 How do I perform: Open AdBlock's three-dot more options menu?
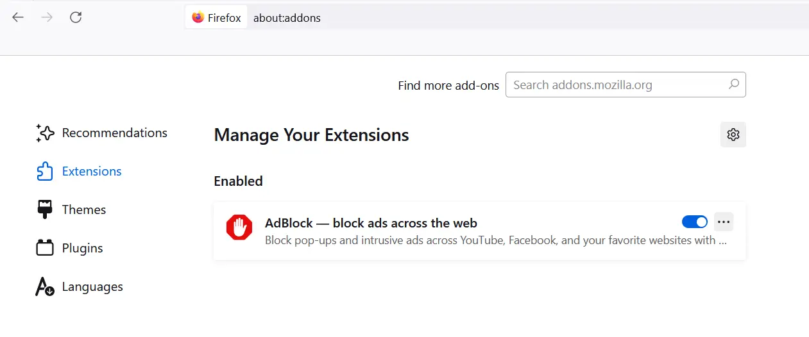coord(724,222)
